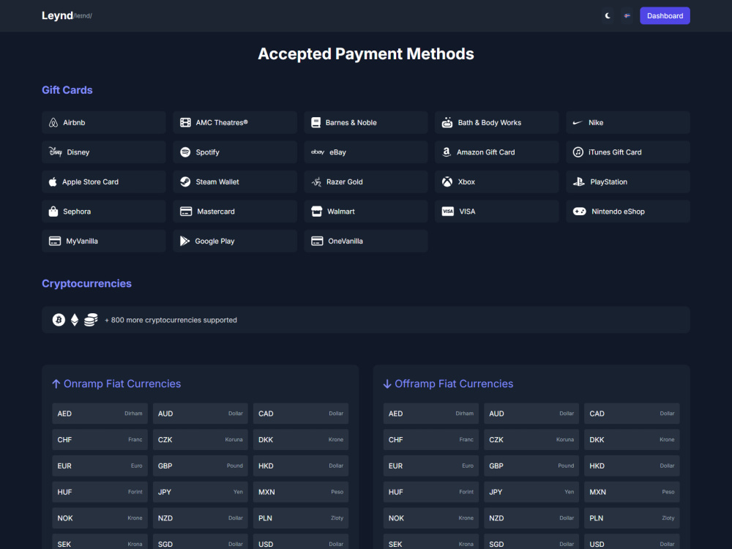Open the language flag selector

coord(627,16)
